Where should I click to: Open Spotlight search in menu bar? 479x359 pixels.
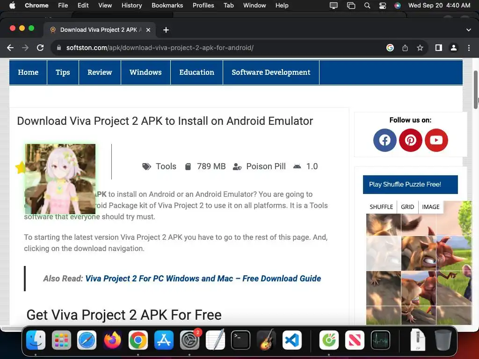click(x=367, y=5)
